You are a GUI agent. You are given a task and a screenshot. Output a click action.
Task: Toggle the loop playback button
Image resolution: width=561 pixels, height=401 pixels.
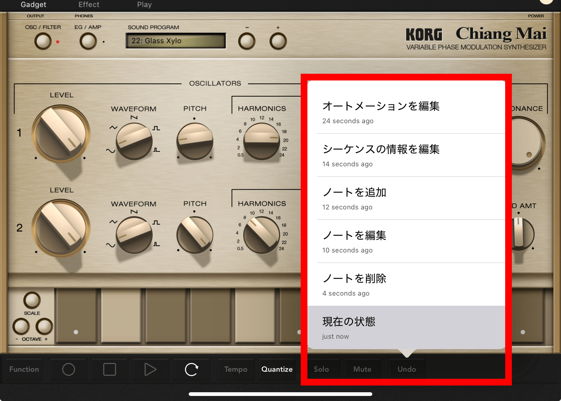tap(192, 369)
